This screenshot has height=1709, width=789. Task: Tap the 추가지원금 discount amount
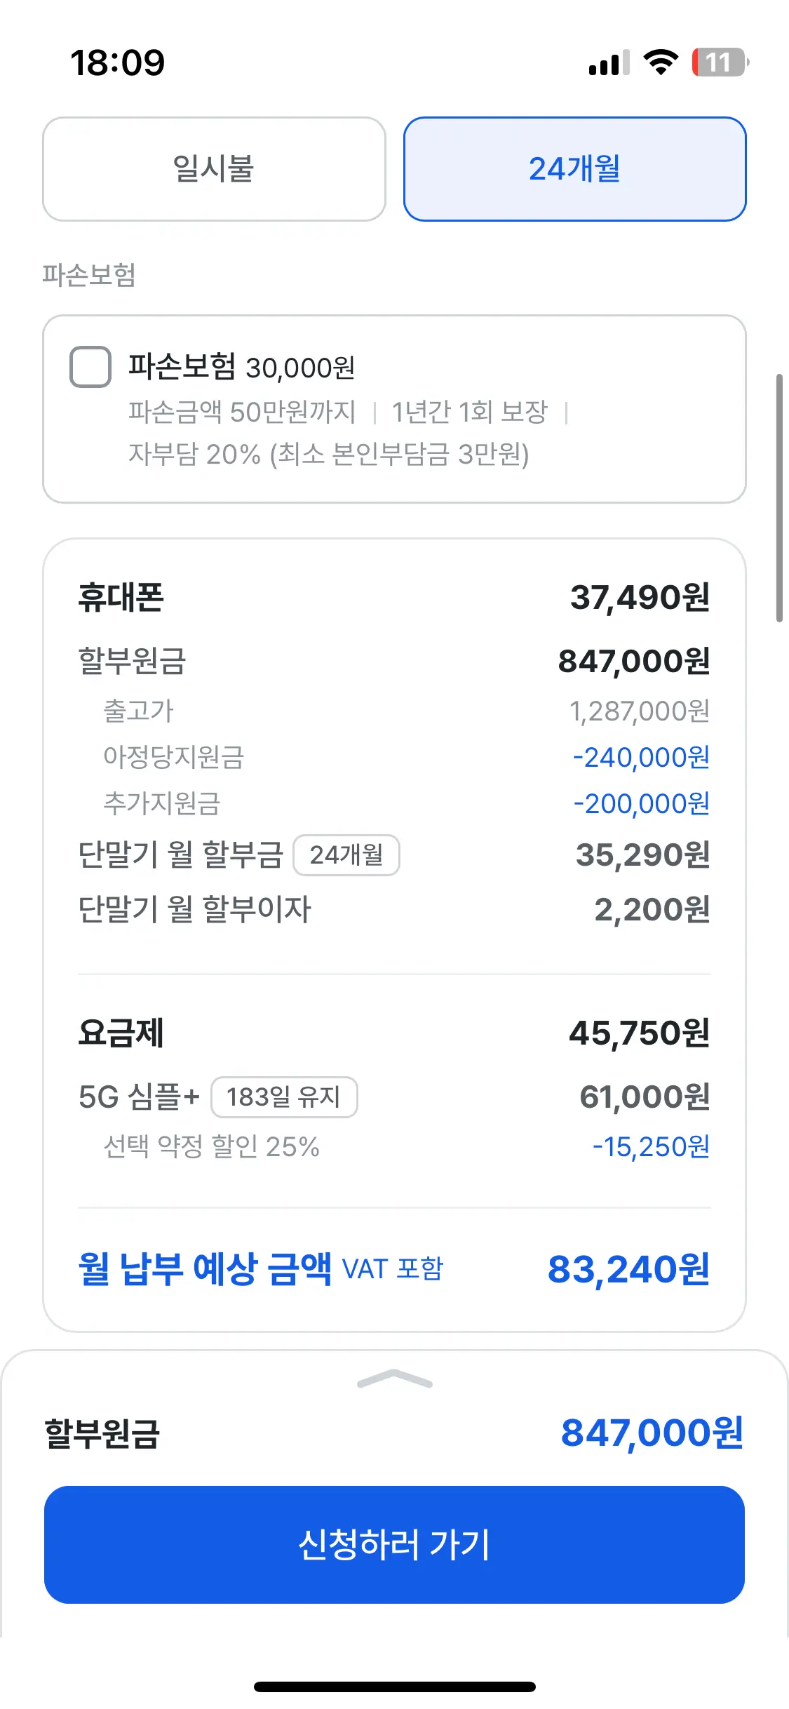coord(641,804)
